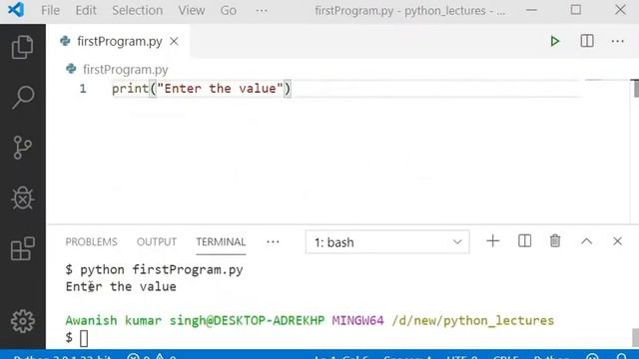Create a new terminal with plus icon
The image size is (639, 359).
492,241
